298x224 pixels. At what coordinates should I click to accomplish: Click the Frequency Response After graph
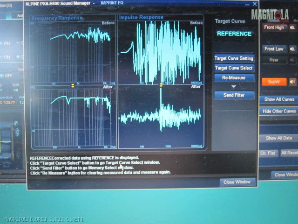click(x=73, y=117)
